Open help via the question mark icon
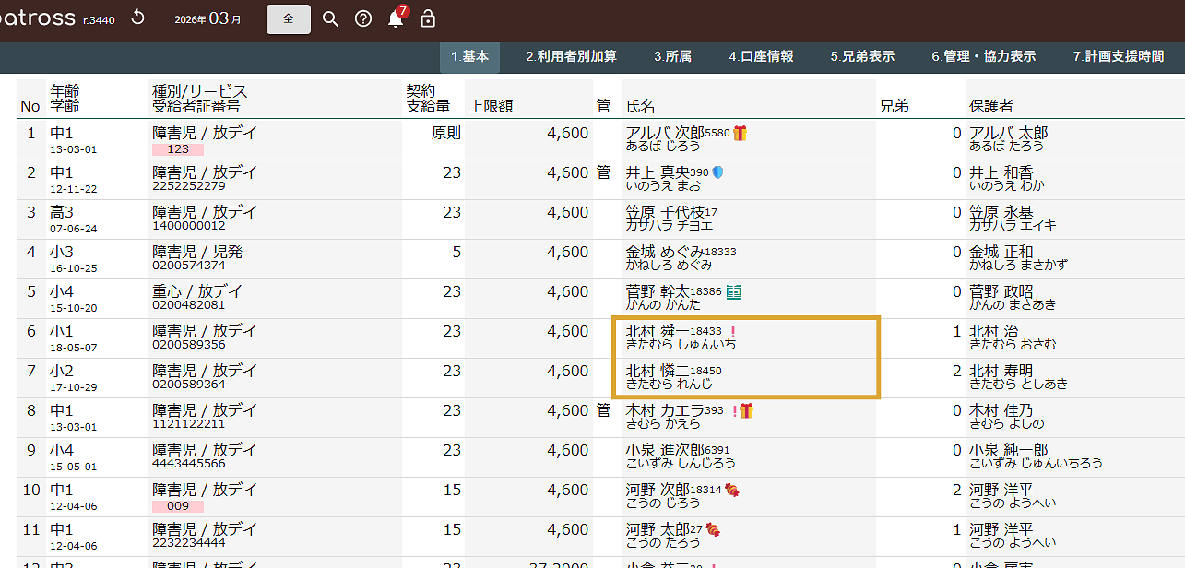Screen dimensions: 1185x568 coord(363,18)
